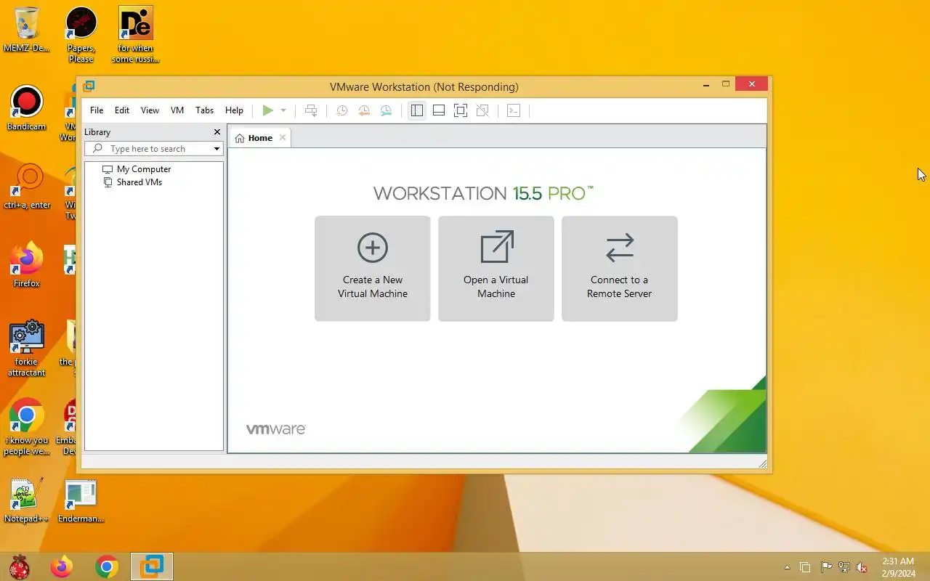
Task: Open the File menu
Action: coord(97,110)
